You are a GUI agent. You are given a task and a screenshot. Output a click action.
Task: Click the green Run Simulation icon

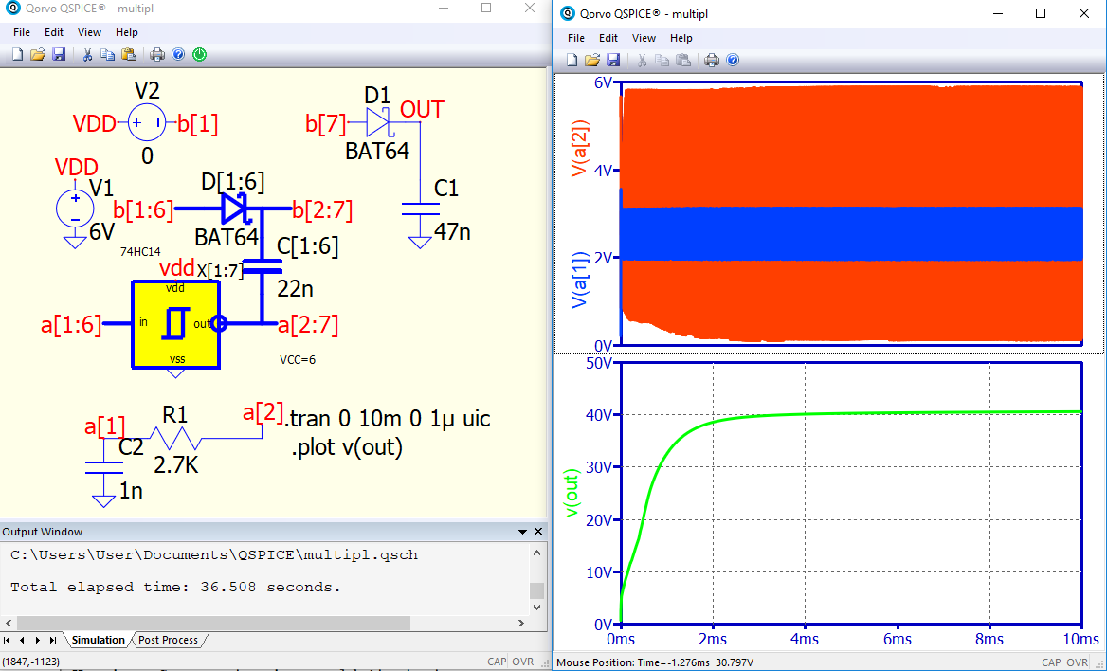200,54
